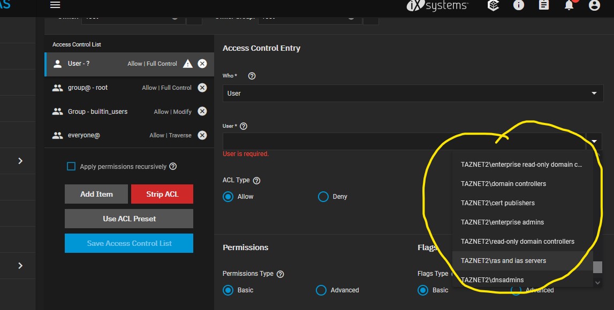Remove the User - ? ACL entry

(202, 64)
